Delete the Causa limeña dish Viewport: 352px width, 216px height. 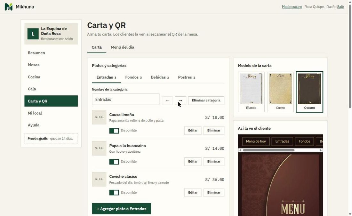[214, 131]
